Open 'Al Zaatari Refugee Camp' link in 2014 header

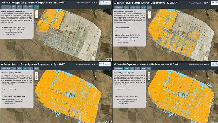pyautogui.click(x=83, y=64)
